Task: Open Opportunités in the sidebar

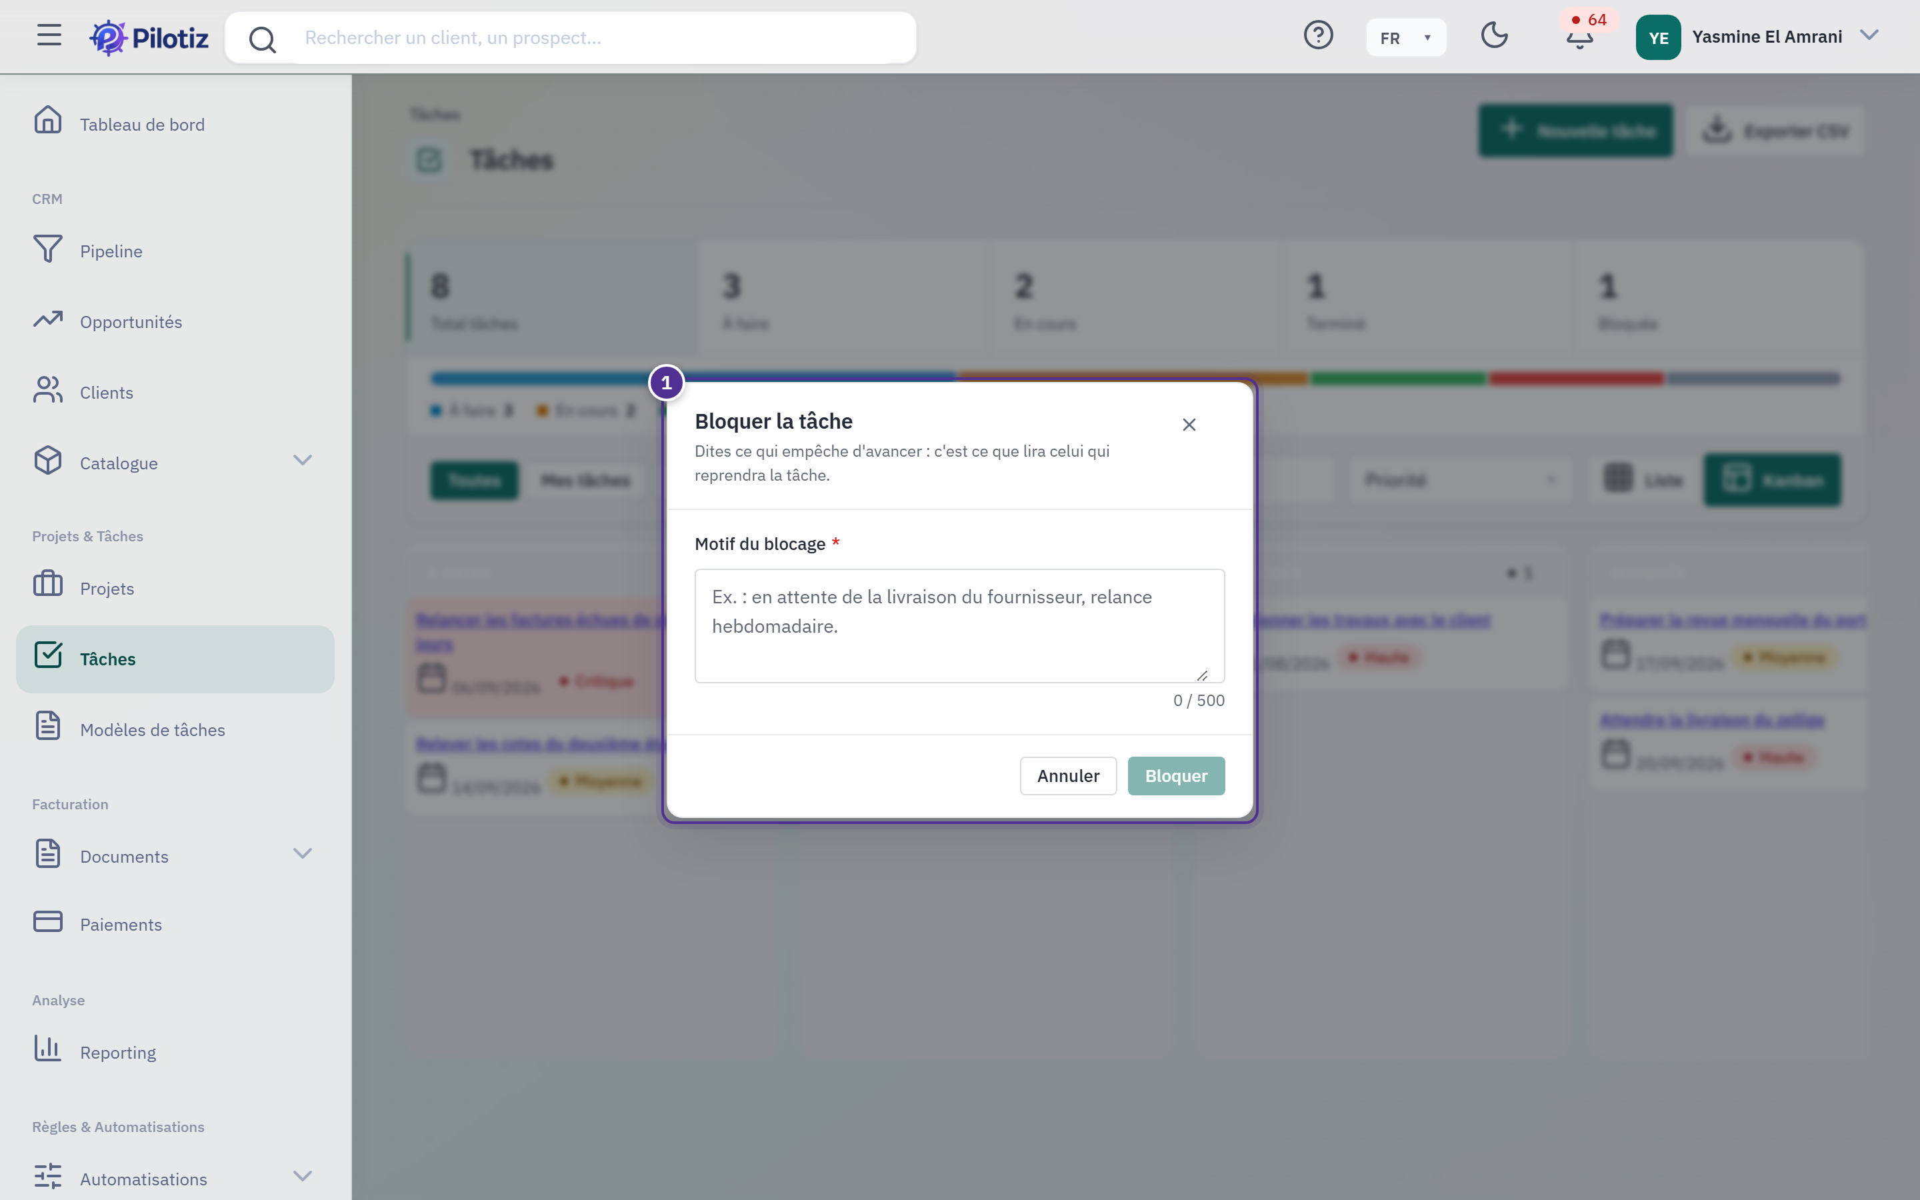Action: [x=175, y=322]
